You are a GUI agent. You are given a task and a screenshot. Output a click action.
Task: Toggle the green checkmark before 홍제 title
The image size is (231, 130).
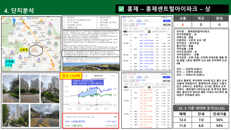click(x=121, y=9)
